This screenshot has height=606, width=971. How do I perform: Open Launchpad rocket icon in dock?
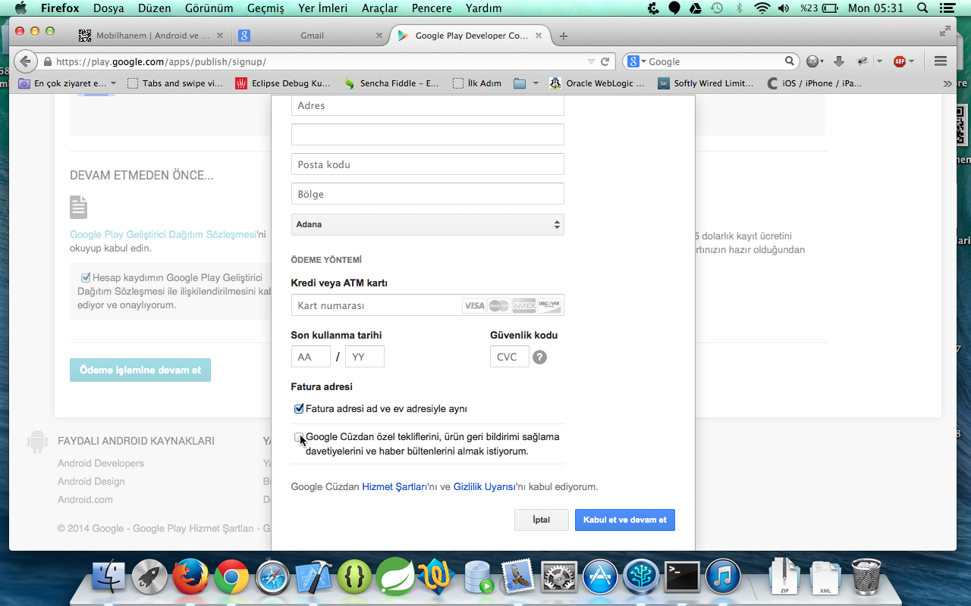pos(149,578)
